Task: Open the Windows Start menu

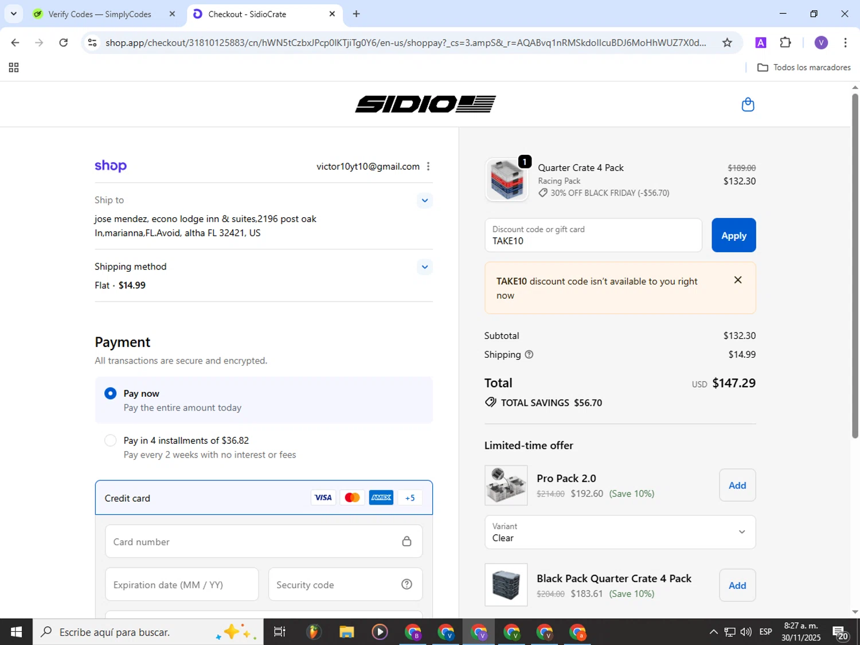Action: point(16,632)
